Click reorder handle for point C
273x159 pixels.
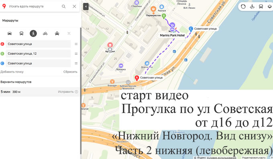click(x=76, y=63)
